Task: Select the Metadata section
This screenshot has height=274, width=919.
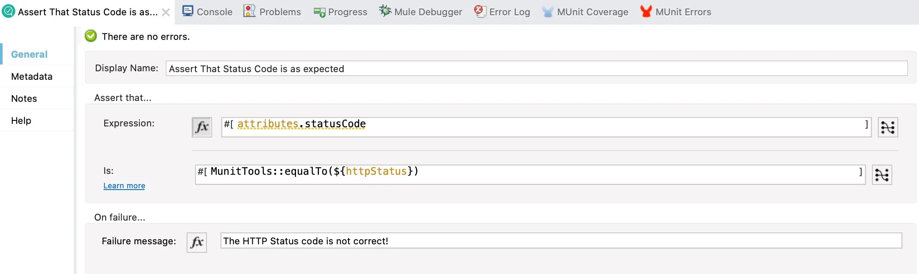Action: [x=32, y=76]
